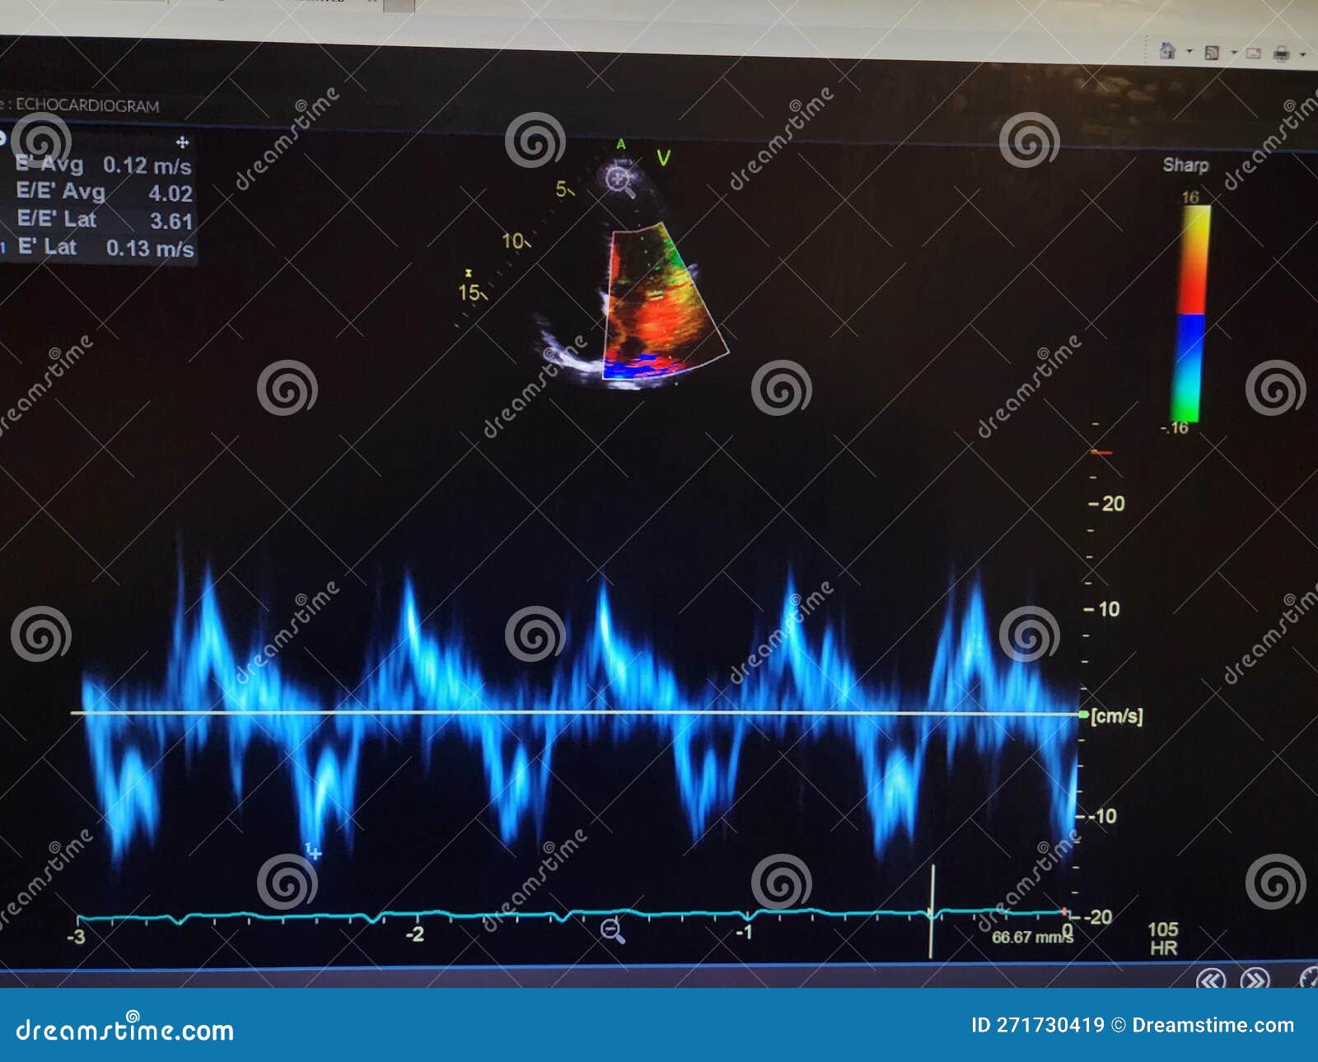Select the ECHOCARDIOGRAM title label

coord(86,104)
